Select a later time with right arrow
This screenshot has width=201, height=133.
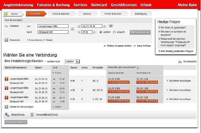click(95, 32)
